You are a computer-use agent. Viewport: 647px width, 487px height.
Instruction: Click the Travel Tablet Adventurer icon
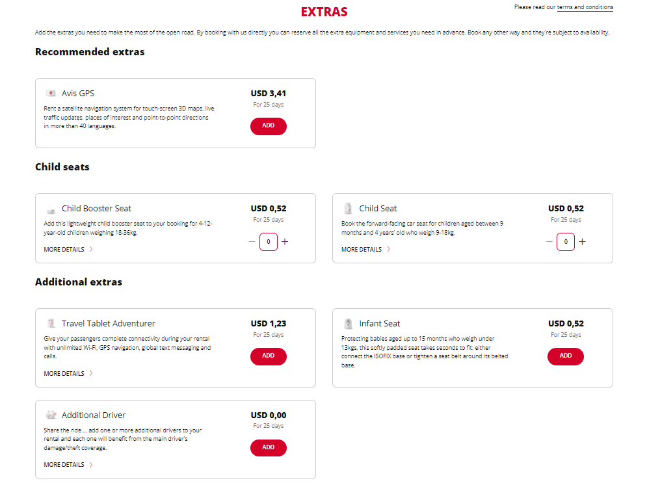pyautogui.click(x=51, y=324)
